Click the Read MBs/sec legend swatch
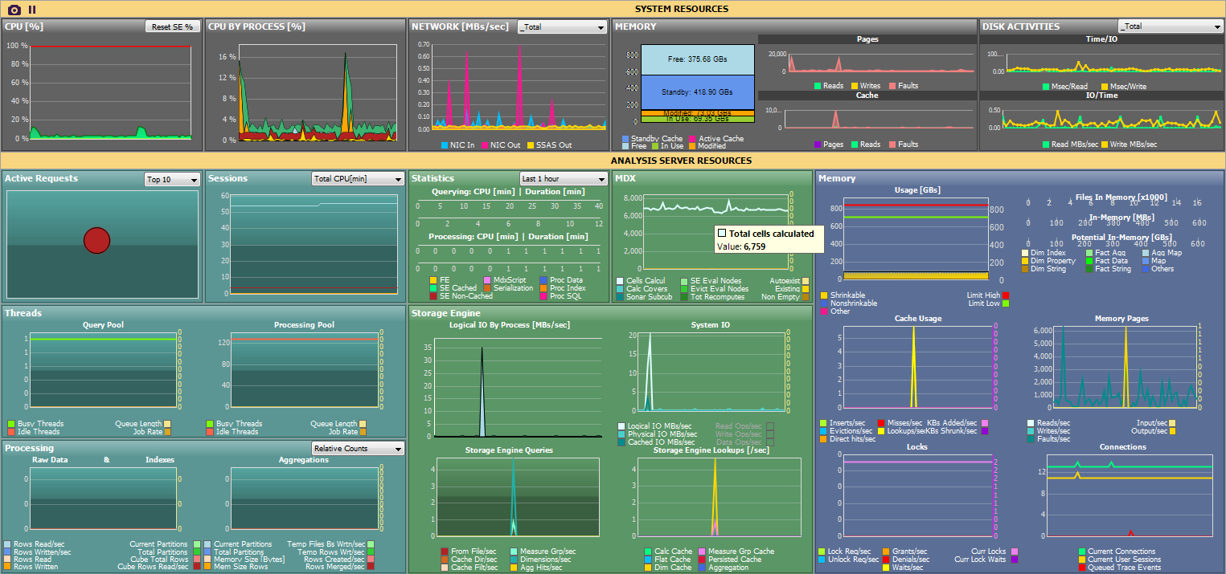 coord(1047,145)
